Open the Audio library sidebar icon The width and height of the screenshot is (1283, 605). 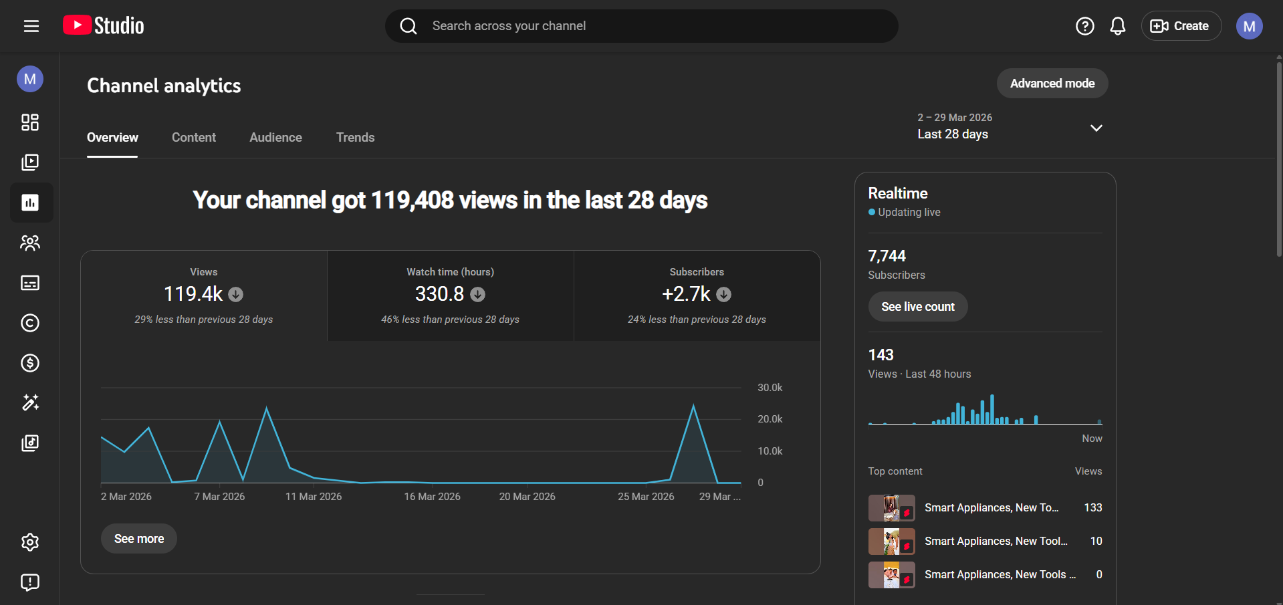30,443
